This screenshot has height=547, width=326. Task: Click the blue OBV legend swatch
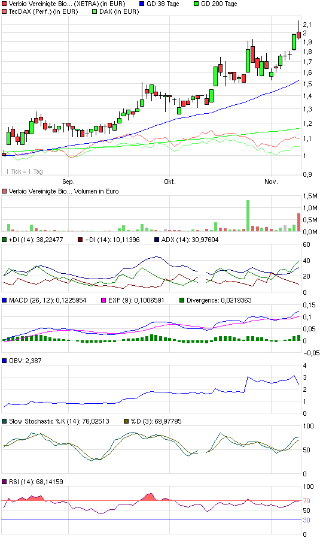tap(4, 361)
